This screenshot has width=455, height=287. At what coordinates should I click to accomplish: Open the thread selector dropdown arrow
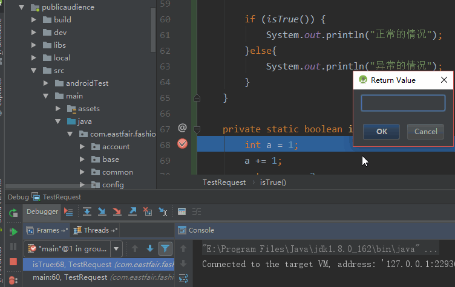(116, 249)
